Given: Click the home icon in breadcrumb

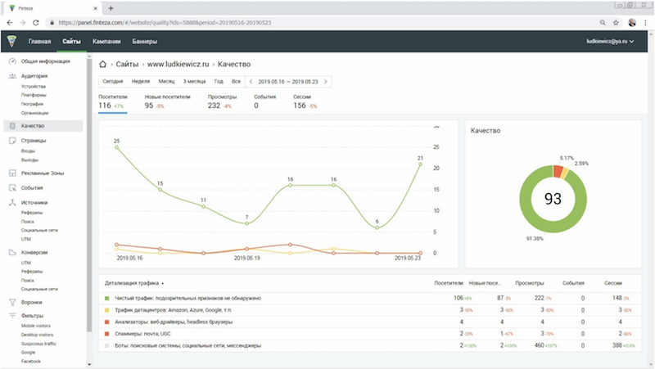Looking at the screenshot, I should (x=102, y=63).
